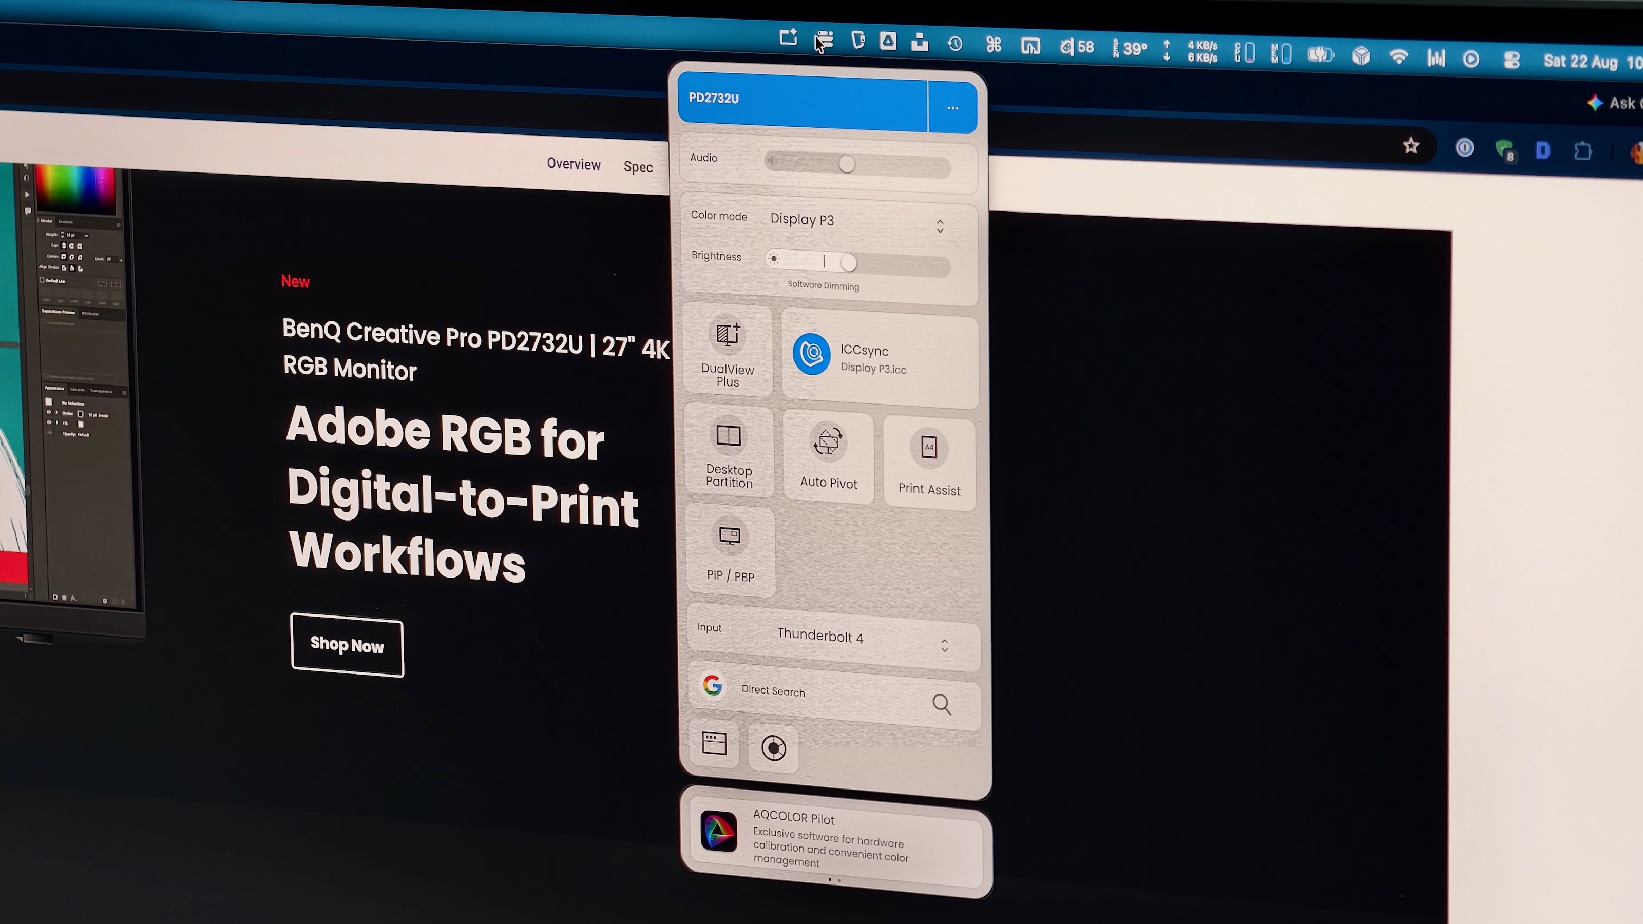Open the window-layout icon below Direct Search
The image size is (1643, 924).
714,743
